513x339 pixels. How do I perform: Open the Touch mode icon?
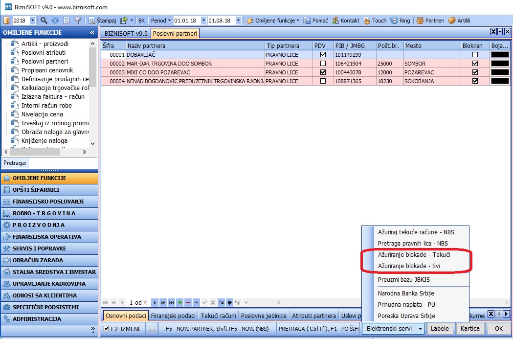click(375, 21)
